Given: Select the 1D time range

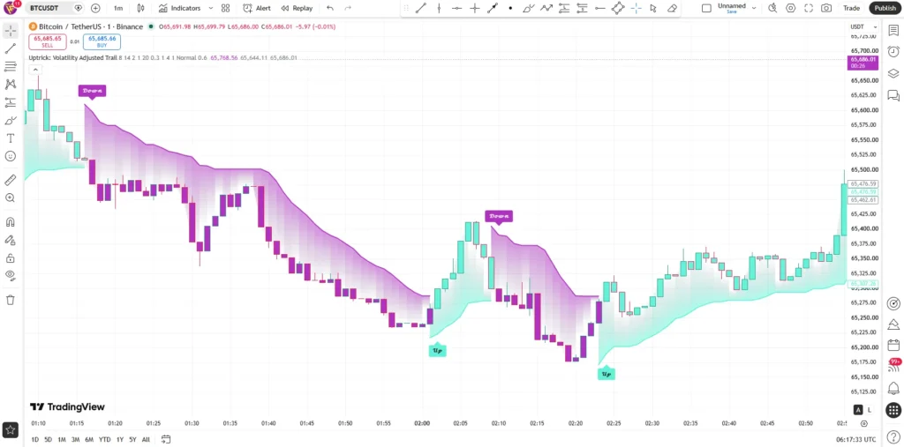Looking at the screenshot, I should pos(34,440).
